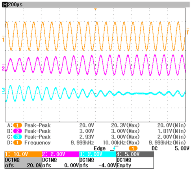The height and width of the screenshot is (170, 191).
Task: Click the cyan channel 3 badge in row C
Action: [x=17, y=137]
